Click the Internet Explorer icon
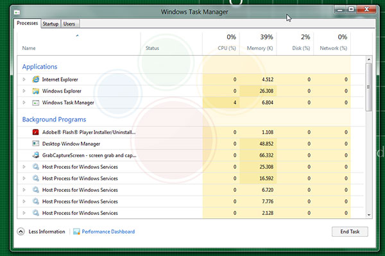Screen dimensions: 385x256 coord(35,80)
